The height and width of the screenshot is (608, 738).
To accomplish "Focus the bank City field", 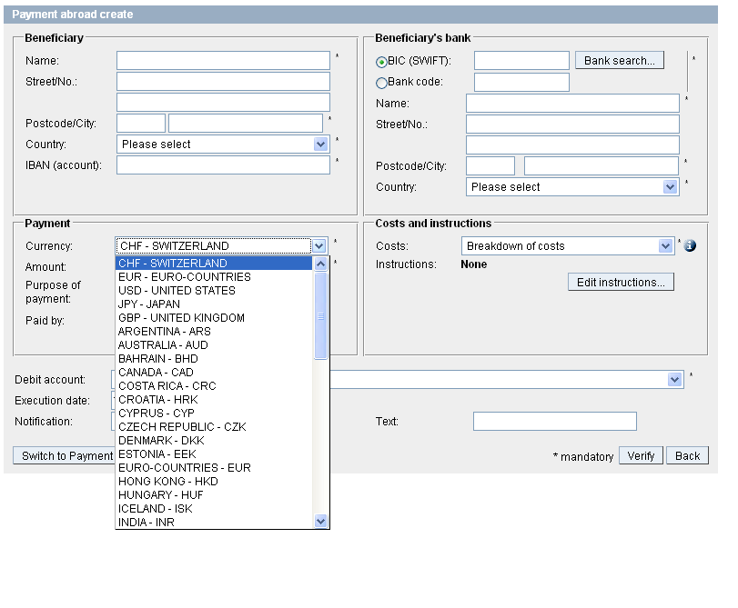I will click(x=601, y=166).
